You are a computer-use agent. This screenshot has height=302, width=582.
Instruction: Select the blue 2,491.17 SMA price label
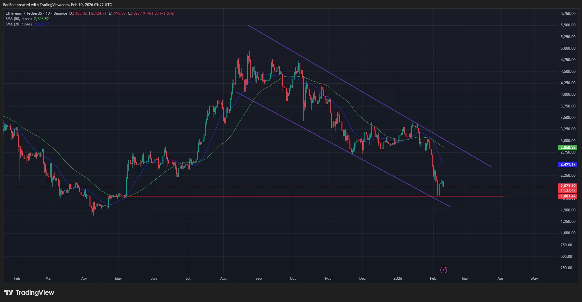pyautogui.click(x=568, y=165)
